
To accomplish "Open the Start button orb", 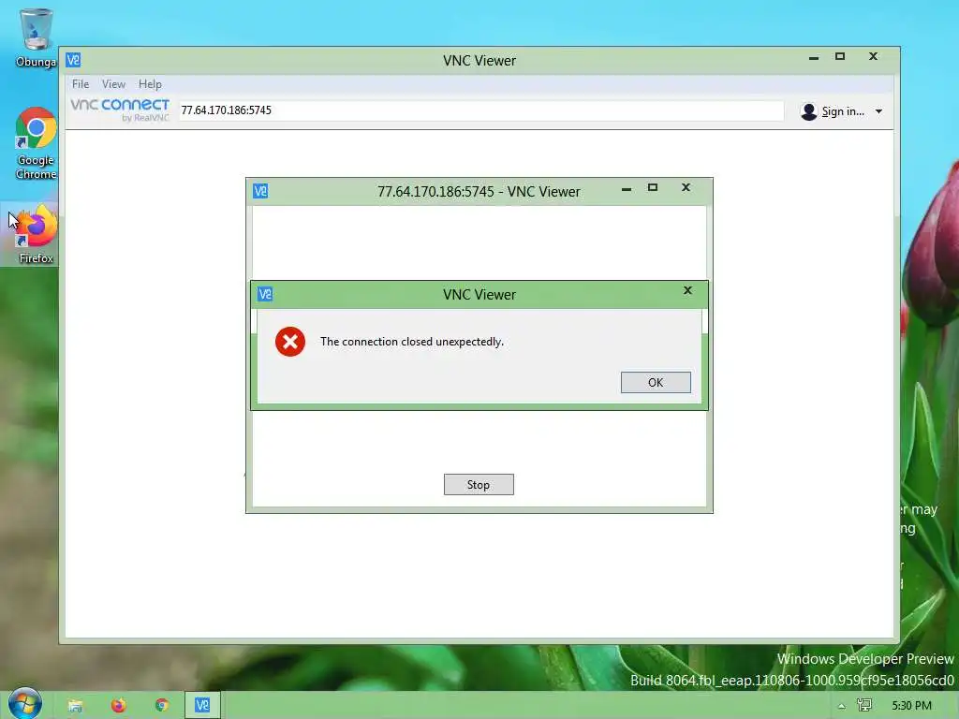I will [x=25, y=704].
